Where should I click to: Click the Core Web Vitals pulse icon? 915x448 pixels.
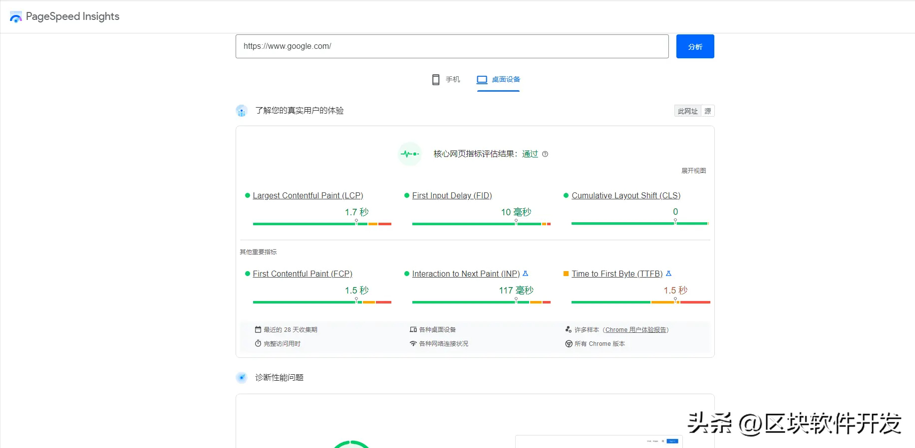coord(410,154)
